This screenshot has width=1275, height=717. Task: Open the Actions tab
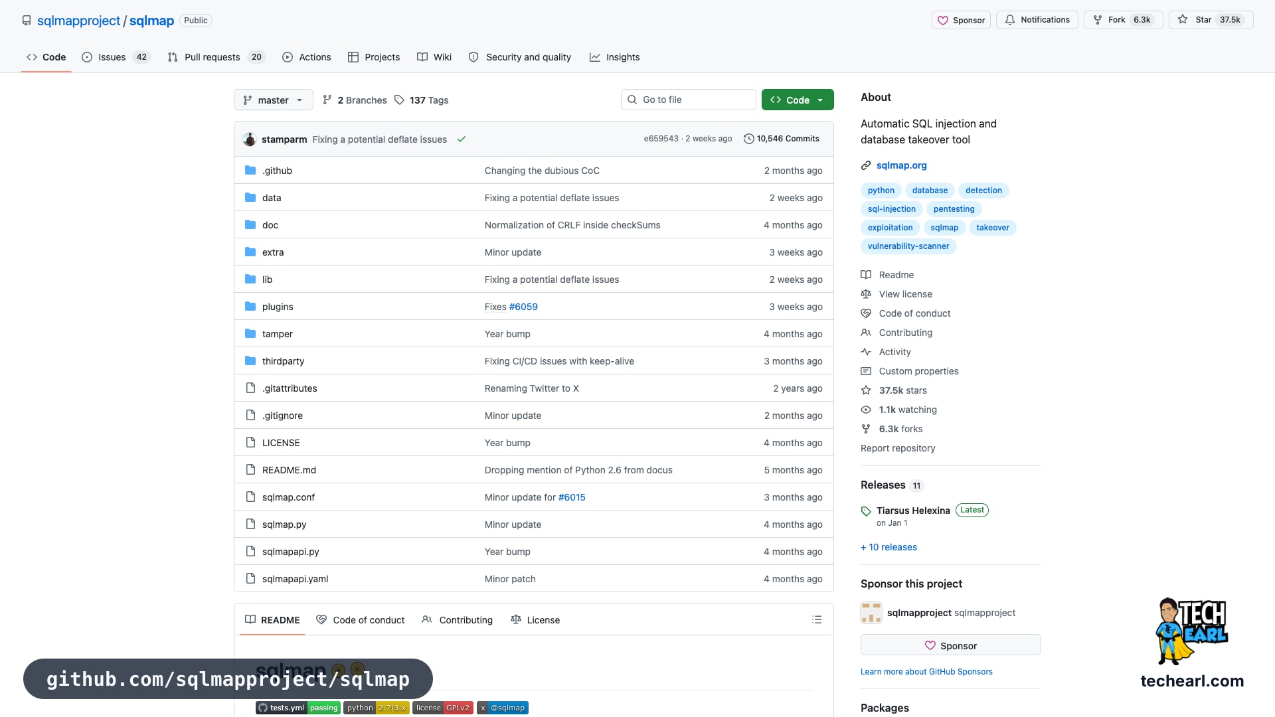[x=307, y=57]
